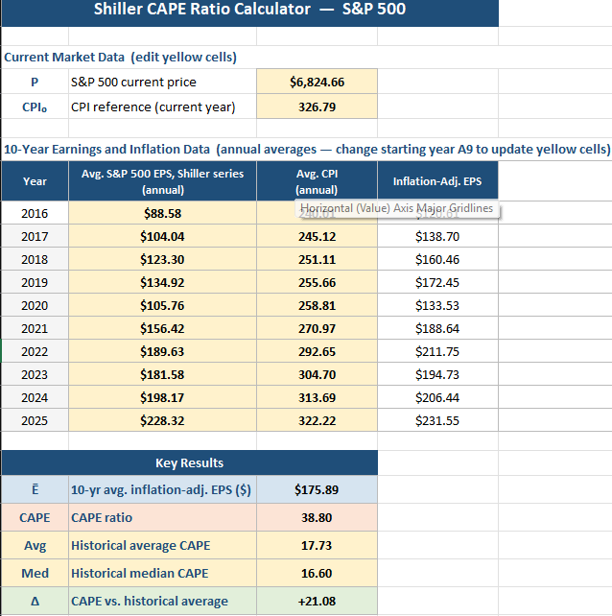The image size is (612, 616).
Task: Click the inflation-adjusted EPS $231.55
Action: coord(437,420)
